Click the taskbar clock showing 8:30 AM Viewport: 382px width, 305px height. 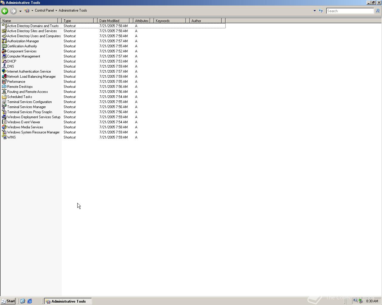(372, 301)
